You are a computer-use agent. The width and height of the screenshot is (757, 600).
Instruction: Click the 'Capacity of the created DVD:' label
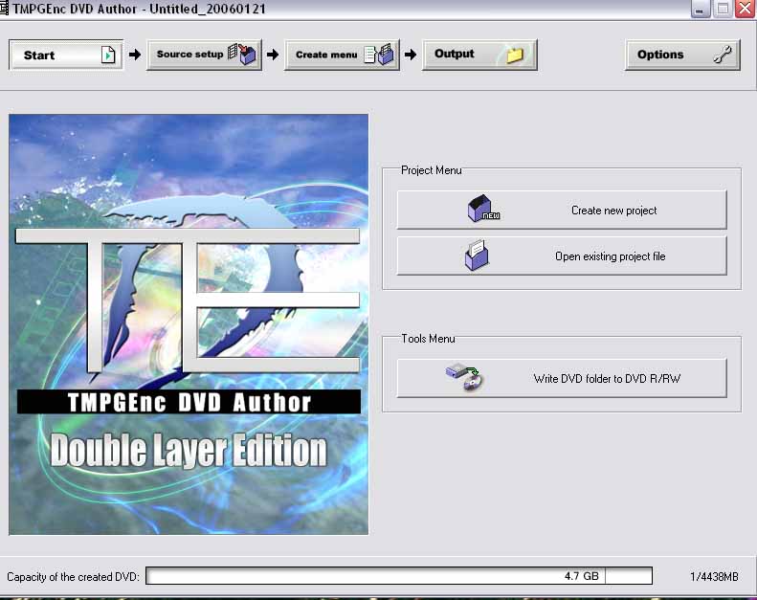[73, 577]
